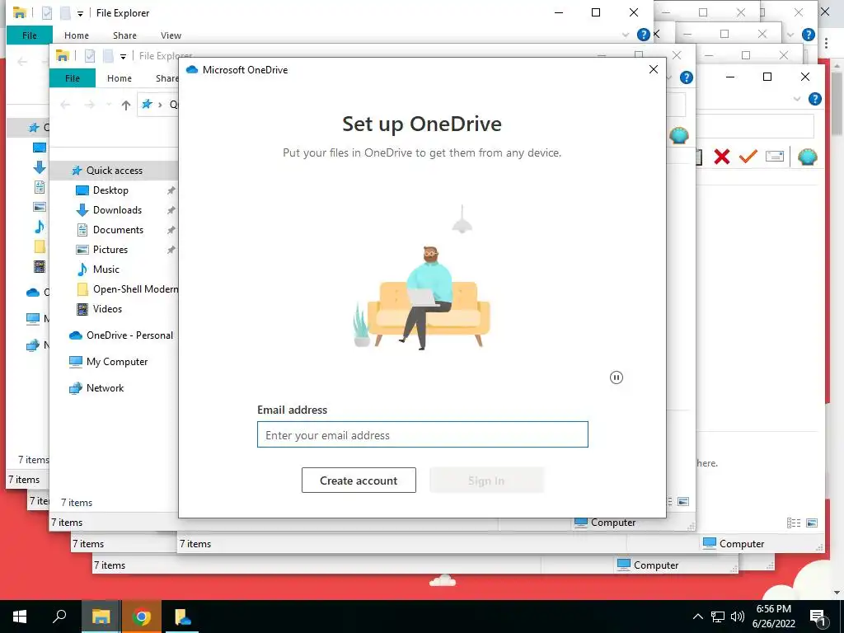Click the Email address input field

(423, 434)
